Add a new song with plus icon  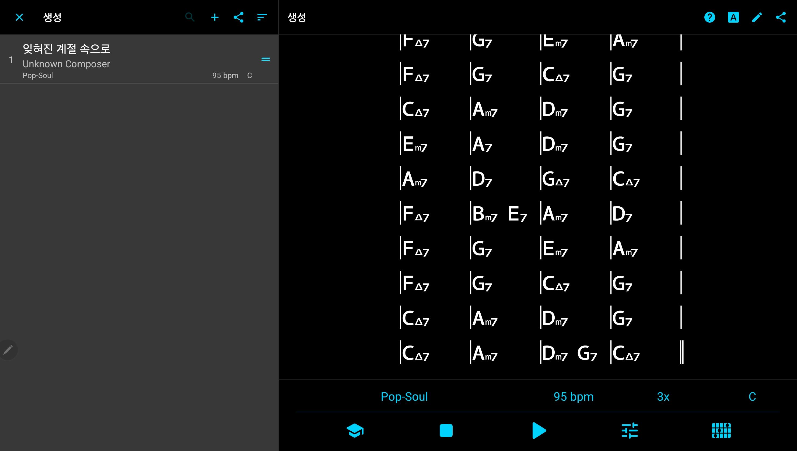pyautogui.click(x=215, y=17)
